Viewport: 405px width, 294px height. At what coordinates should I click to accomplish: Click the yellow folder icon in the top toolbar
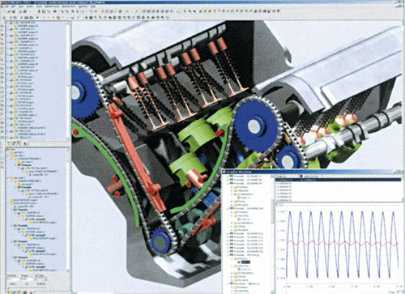click(102, 11)
